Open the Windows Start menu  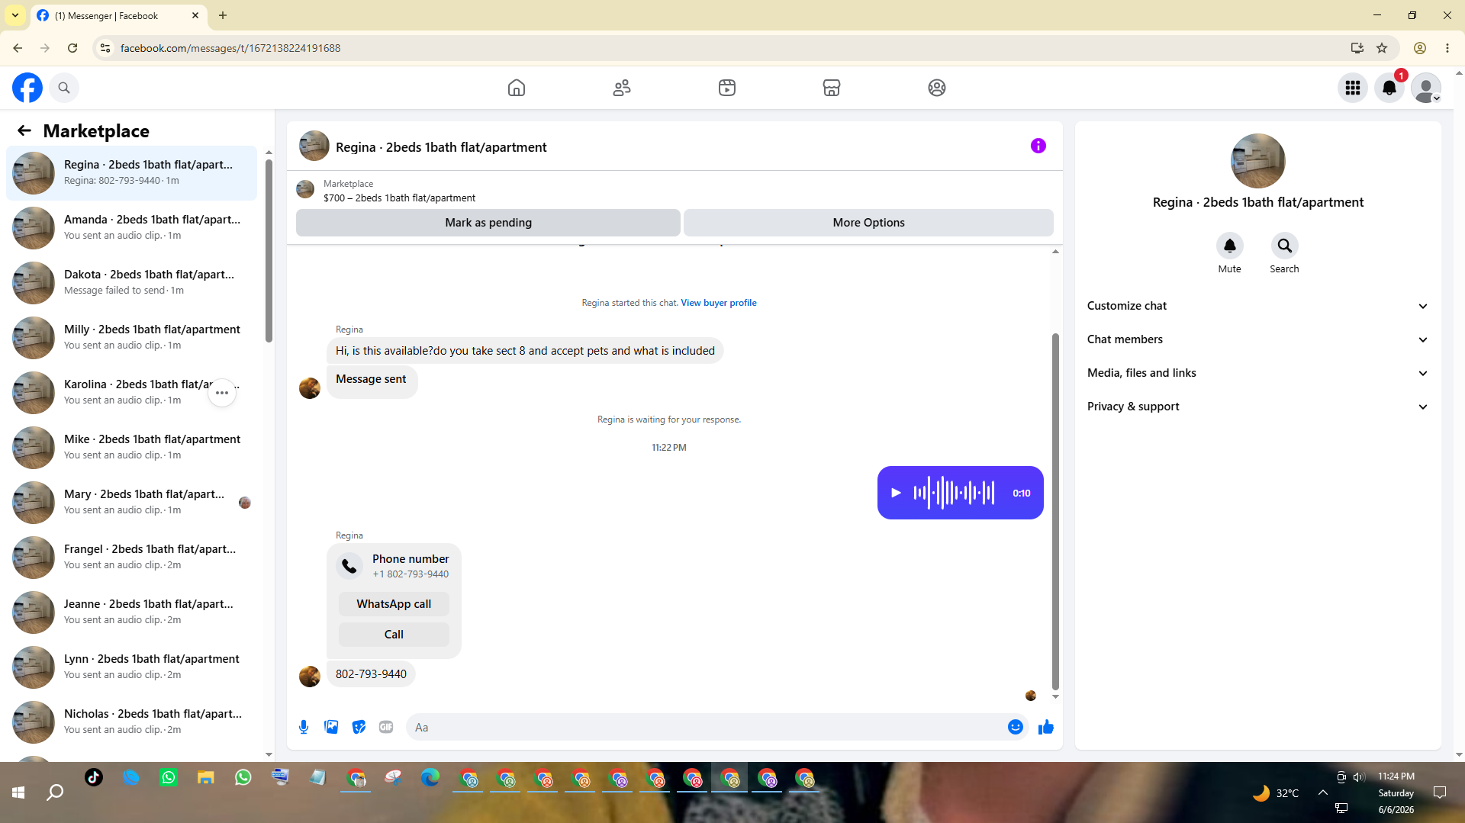pyautogui.click(x=18, y=792)
